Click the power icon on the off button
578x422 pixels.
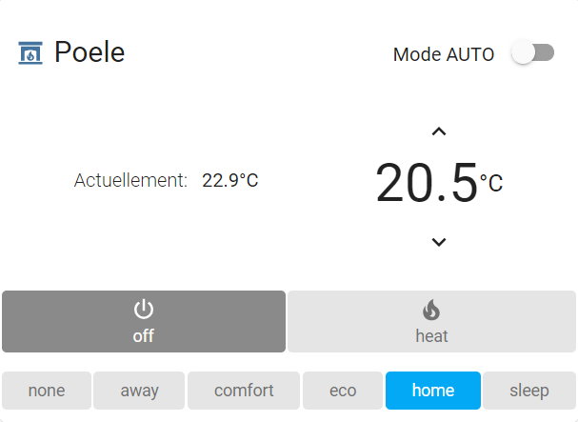click(x=143, y=309)
